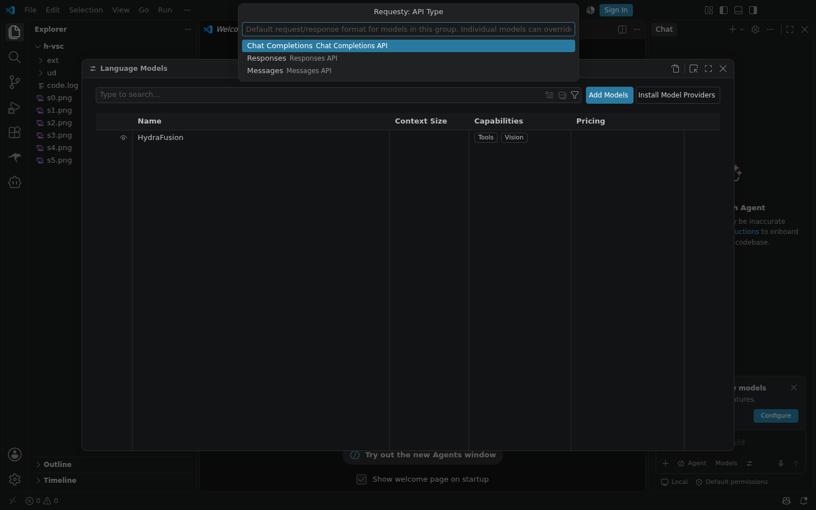Select Responses API type option
Screen dimensions: 816x510
coord(409,58)
